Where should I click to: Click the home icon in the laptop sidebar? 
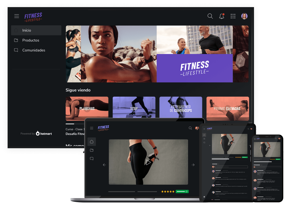pyautogui.click(x=92, y=142)
